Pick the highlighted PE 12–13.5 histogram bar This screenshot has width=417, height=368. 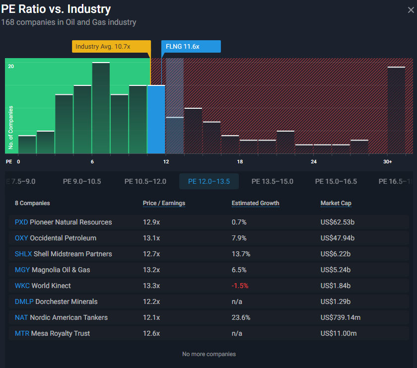(175, 135)
